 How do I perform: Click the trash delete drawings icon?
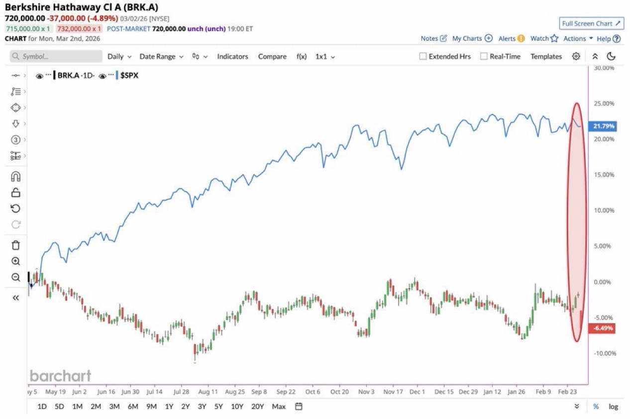pos(15,245)
